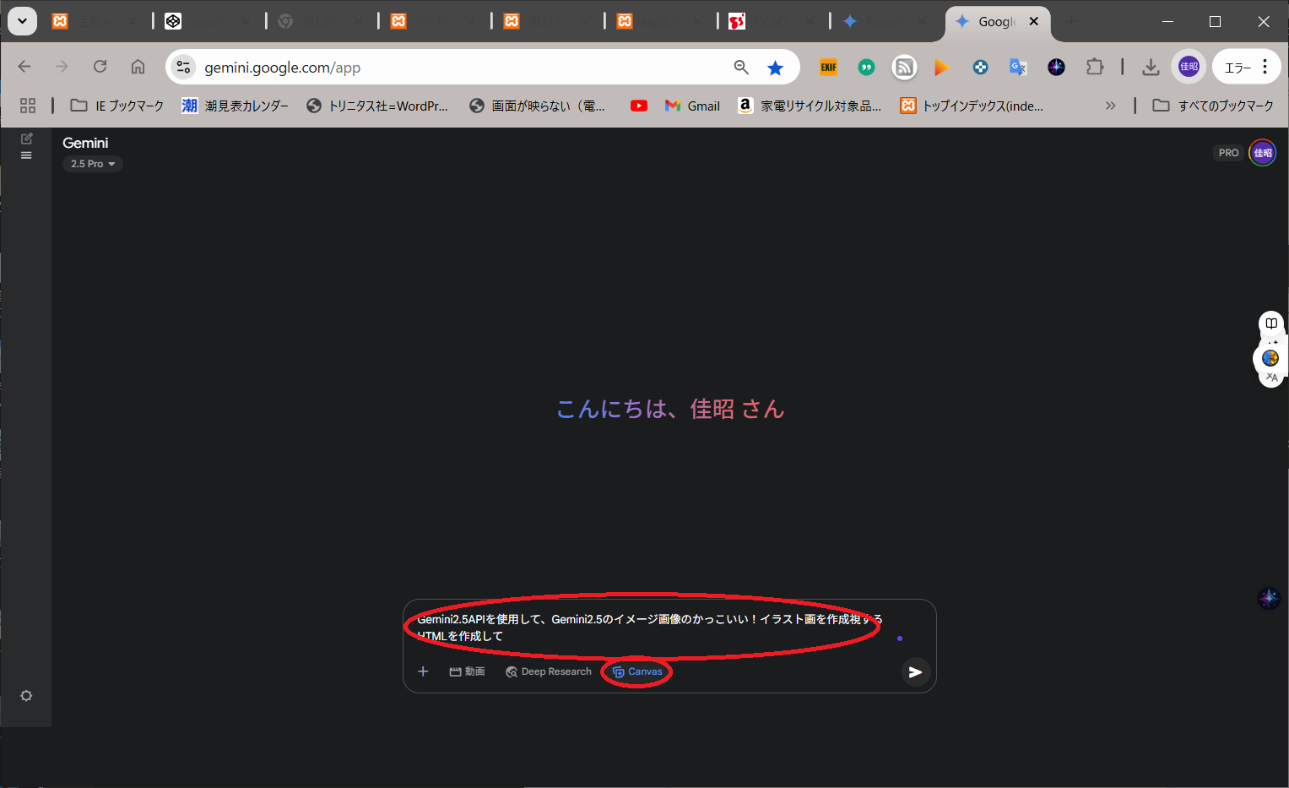1289x788 pixels.
Task: Open the orange play-arrow extension
Action: point(942,68)
